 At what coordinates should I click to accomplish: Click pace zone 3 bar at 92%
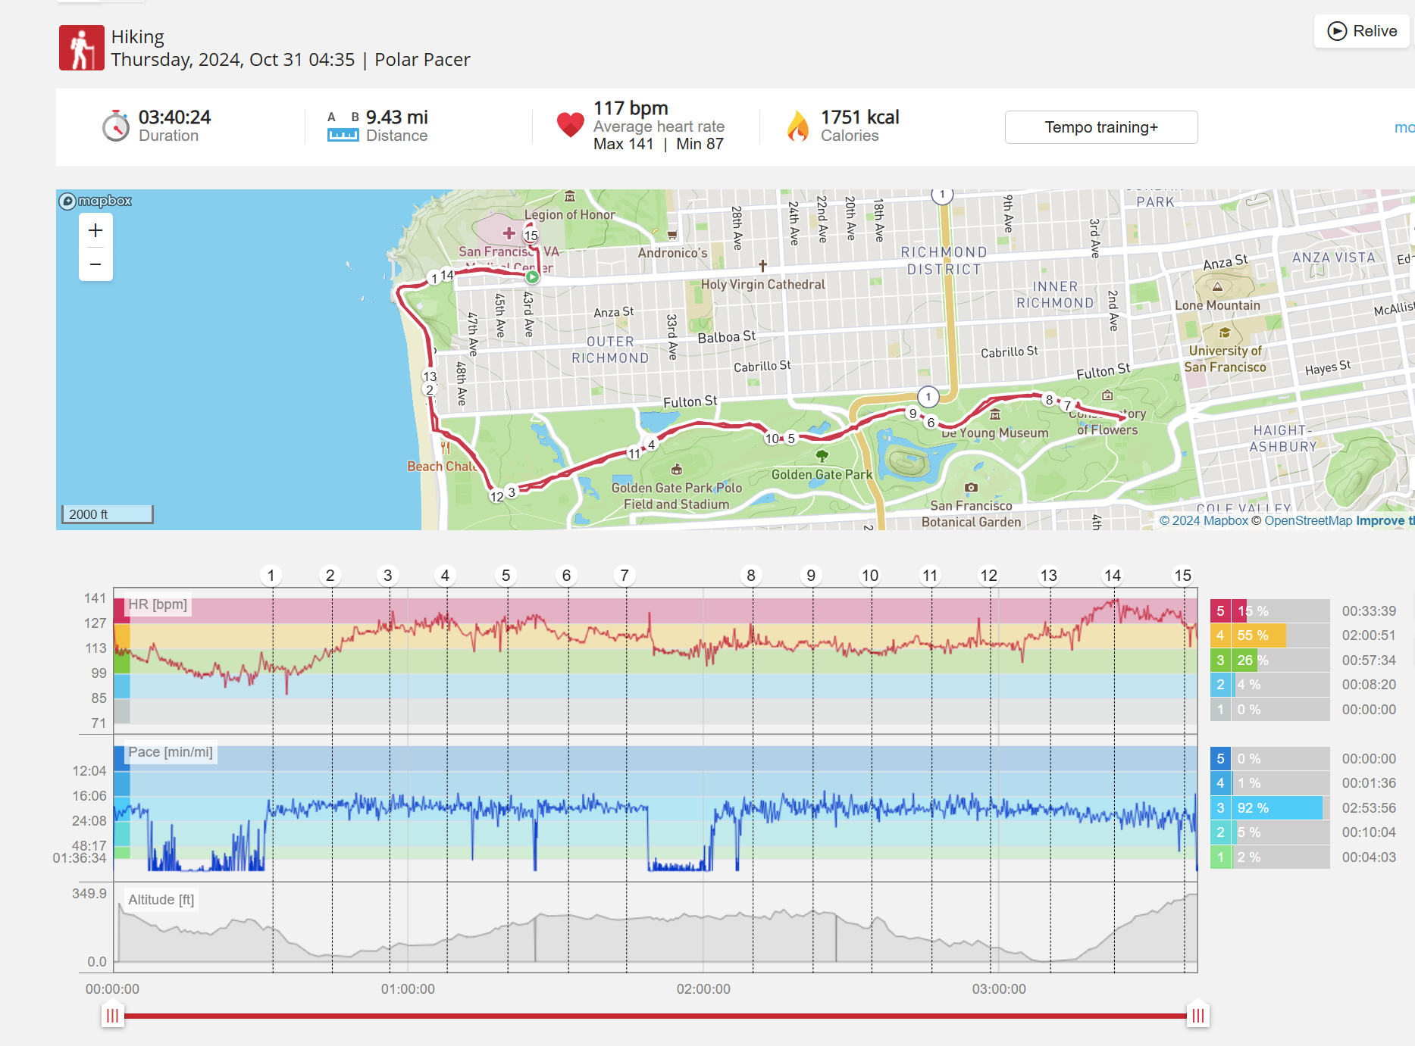click(x=1269, y=808)
